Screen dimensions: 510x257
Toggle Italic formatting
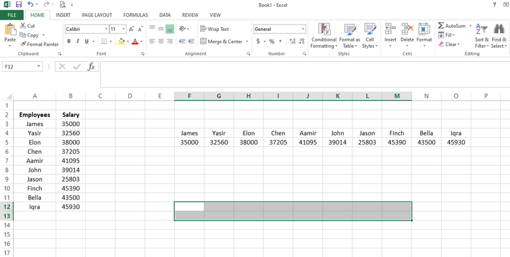(77, 41)
